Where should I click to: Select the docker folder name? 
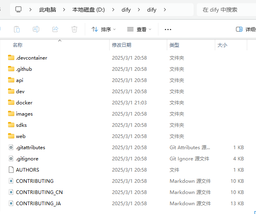pos(24,103)
